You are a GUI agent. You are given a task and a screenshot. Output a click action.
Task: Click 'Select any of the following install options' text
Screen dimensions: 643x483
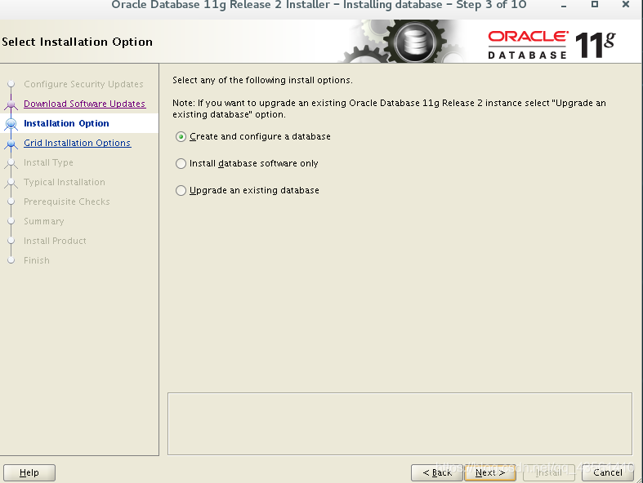[262, 80]
